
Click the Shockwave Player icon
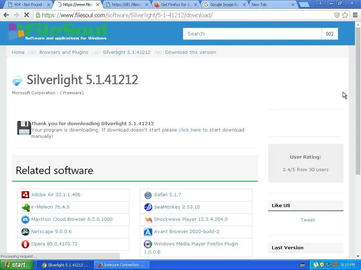[148, 219]
